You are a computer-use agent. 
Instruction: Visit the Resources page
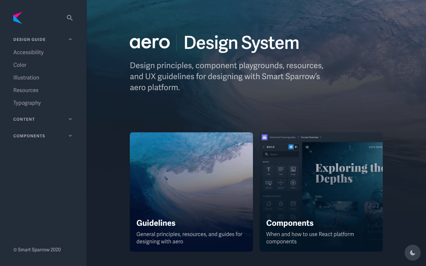click(26, 90)
